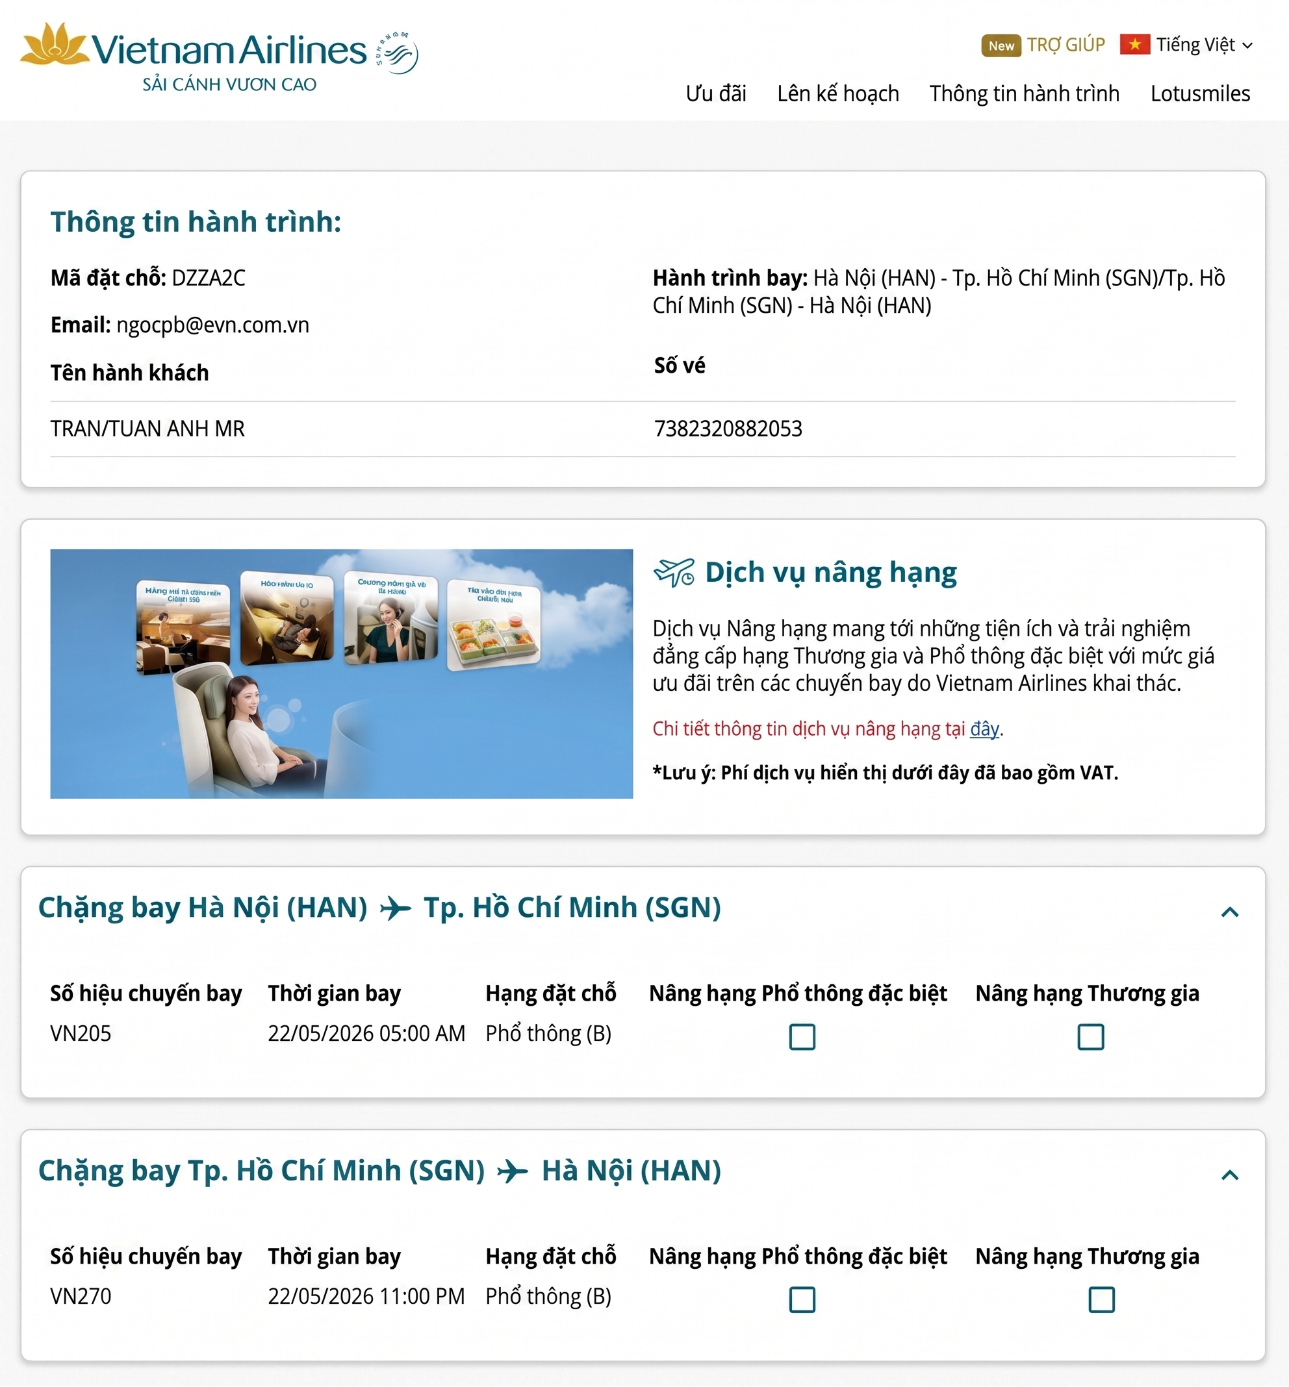The image size is (1289, 1387).
Task: Click the New badge beside Trợ giúp
Action: tap(1001, 45)
